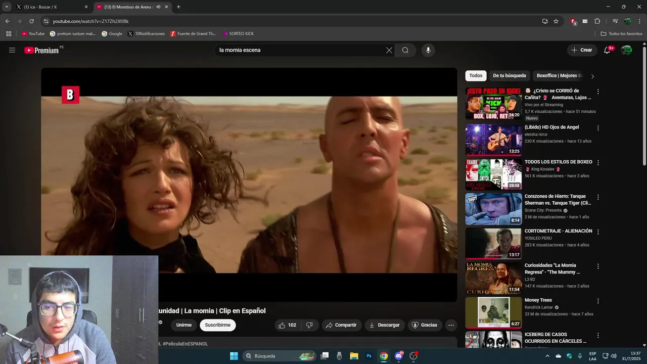Image resolution: width=647 pixels, height=364 pixels.
Task: Open Chrome media controls icon
Action: click(615, 21)
